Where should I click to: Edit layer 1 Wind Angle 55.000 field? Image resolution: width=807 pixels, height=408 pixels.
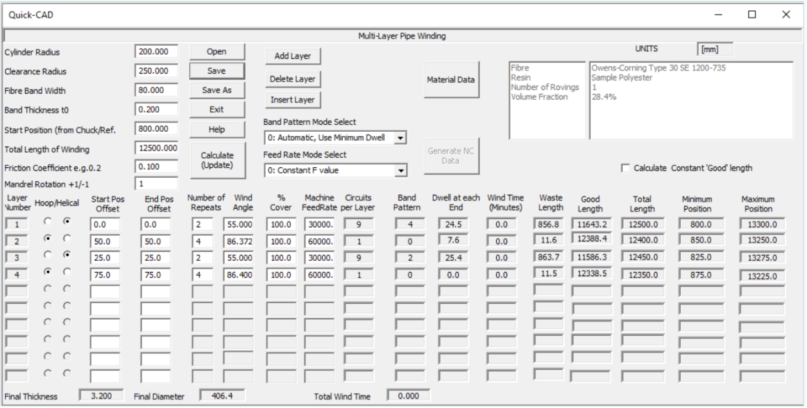point(238,224)
